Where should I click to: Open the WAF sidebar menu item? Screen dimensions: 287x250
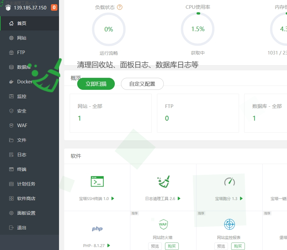point(30,125)
